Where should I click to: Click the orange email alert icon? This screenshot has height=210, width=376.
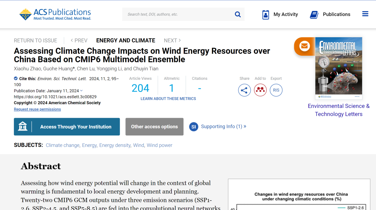pyautogui.click(x=304, y=46)
